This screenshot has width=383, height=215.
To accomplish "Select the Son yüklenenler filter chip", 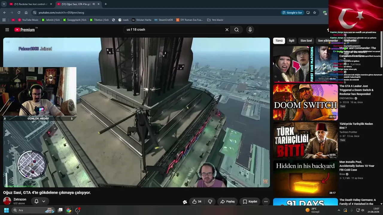I will (328, 41).
